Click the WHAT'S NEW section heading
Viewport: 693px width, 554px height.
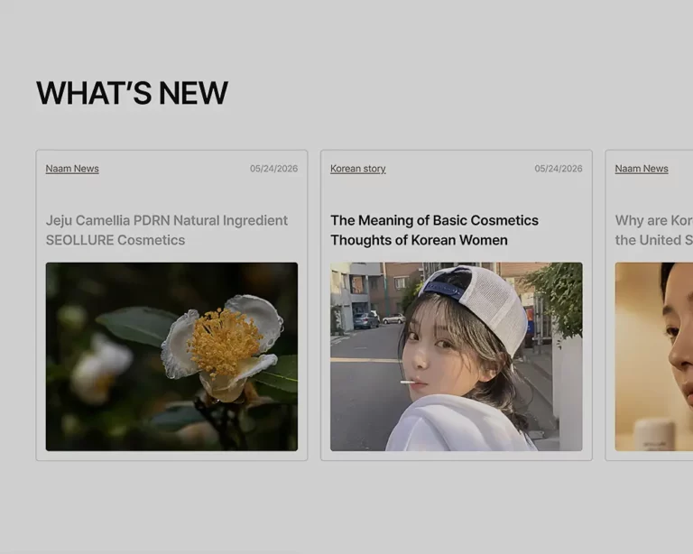point(132,93)
